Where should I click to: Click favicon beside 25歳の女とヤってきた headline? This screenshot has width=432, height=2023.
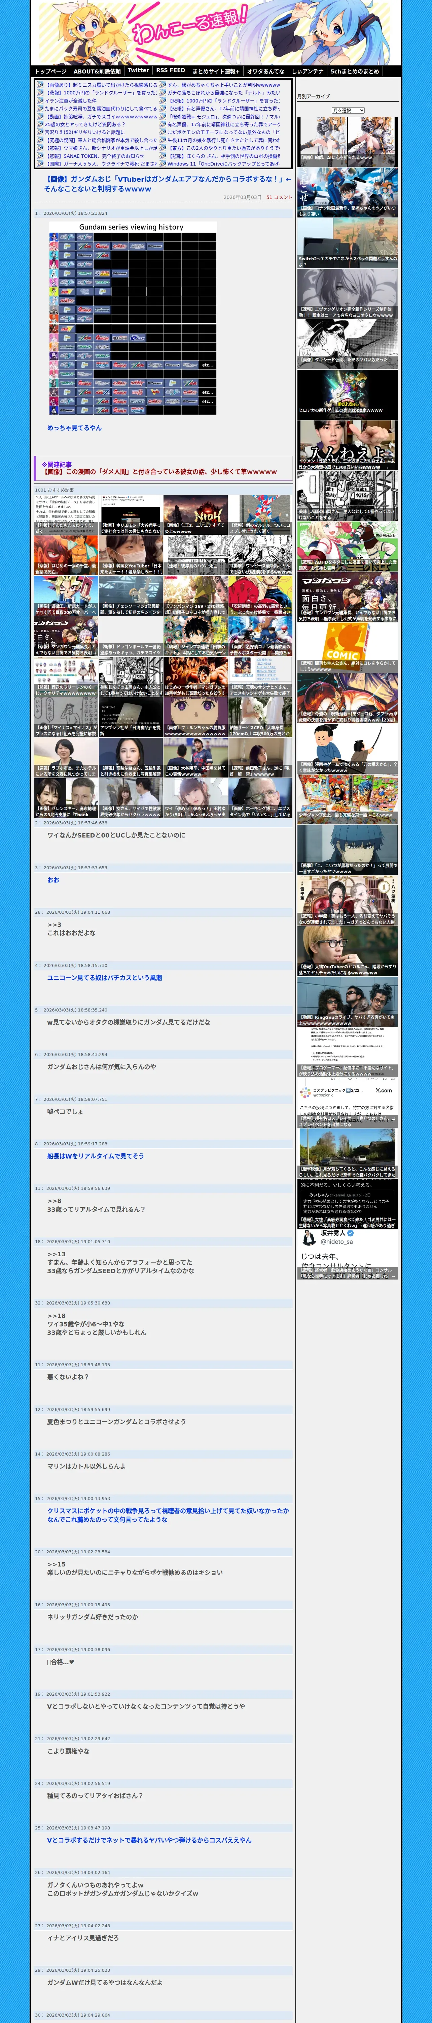40,124
